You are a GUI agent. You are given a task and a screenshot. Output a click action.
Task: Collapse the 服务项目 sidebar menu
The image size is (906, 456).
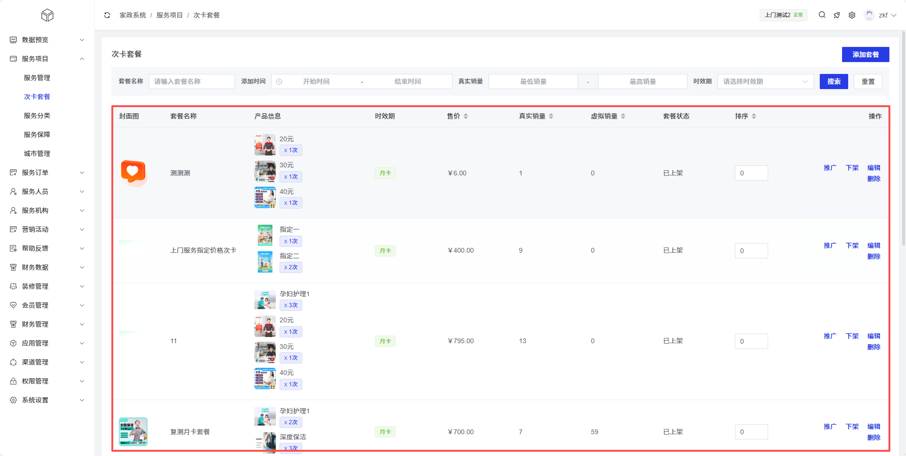point(47,59)
